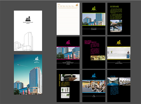Click the black building logo on white cover

28,19
